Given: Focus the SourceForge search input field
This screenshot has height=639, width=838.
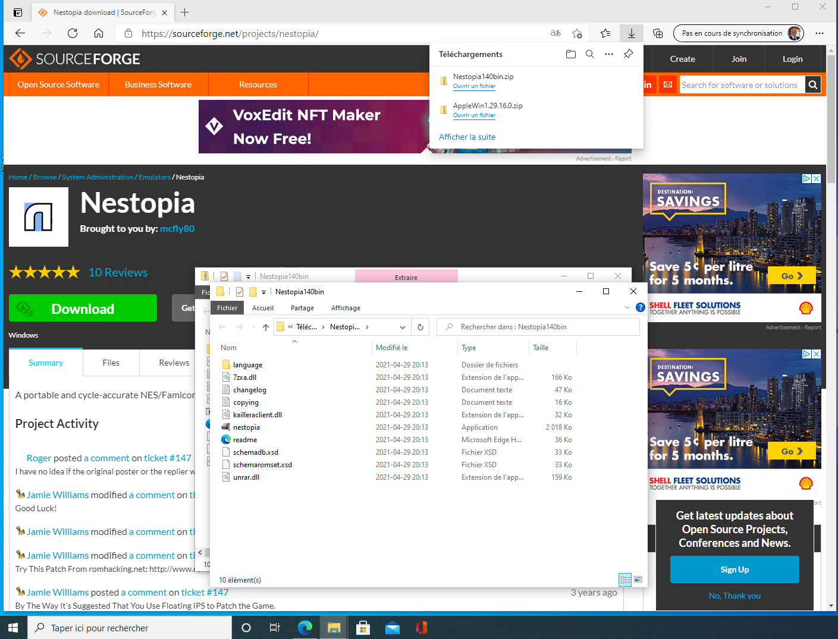Looking at the screenshot, I should [x=742, y=85].
